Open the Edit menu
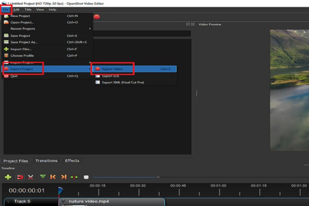309x206 pixels. pos(17,9)
